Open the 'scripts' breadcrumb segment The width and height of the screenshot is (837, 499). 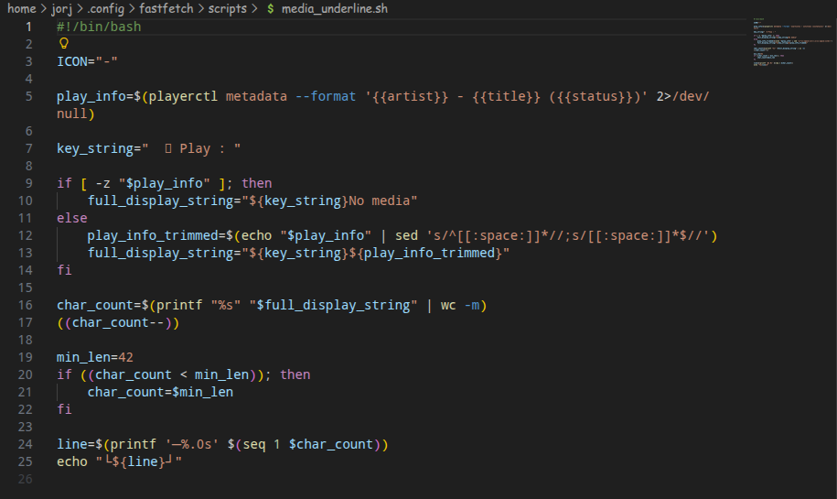click(228, 8)
